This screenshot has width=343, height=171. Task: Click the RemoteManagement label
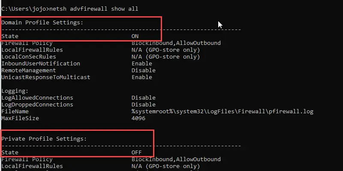(29, 71)
